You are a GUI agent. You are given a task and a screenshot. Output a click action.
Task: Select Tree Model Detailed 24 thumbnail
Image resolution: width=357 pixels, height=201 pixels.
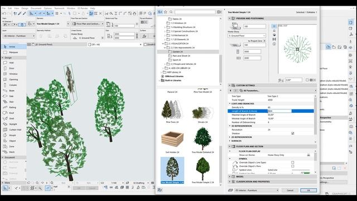(x=202, y=140)
